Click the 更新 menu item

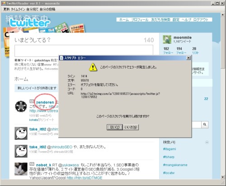coord(6,9)
